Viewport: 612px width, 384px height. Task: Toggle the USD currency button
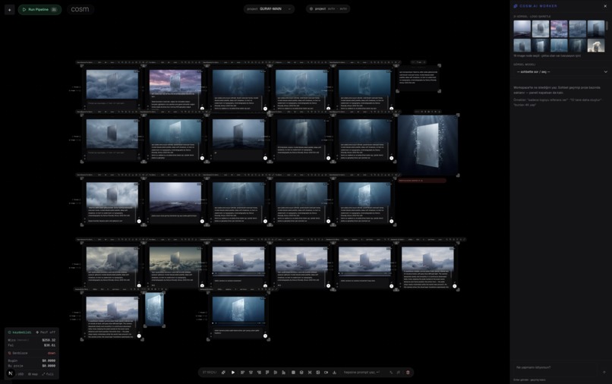[20, 374]
